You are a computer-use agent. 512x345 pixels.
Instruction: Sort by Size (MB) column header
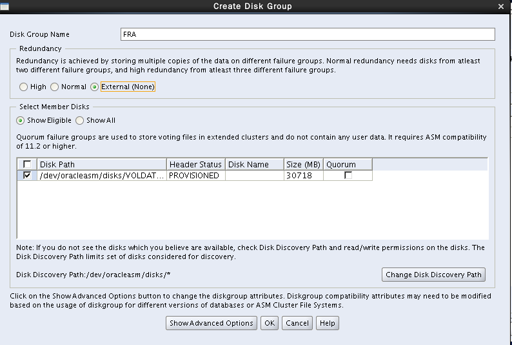pyautogui.click(x=303, y=165)
